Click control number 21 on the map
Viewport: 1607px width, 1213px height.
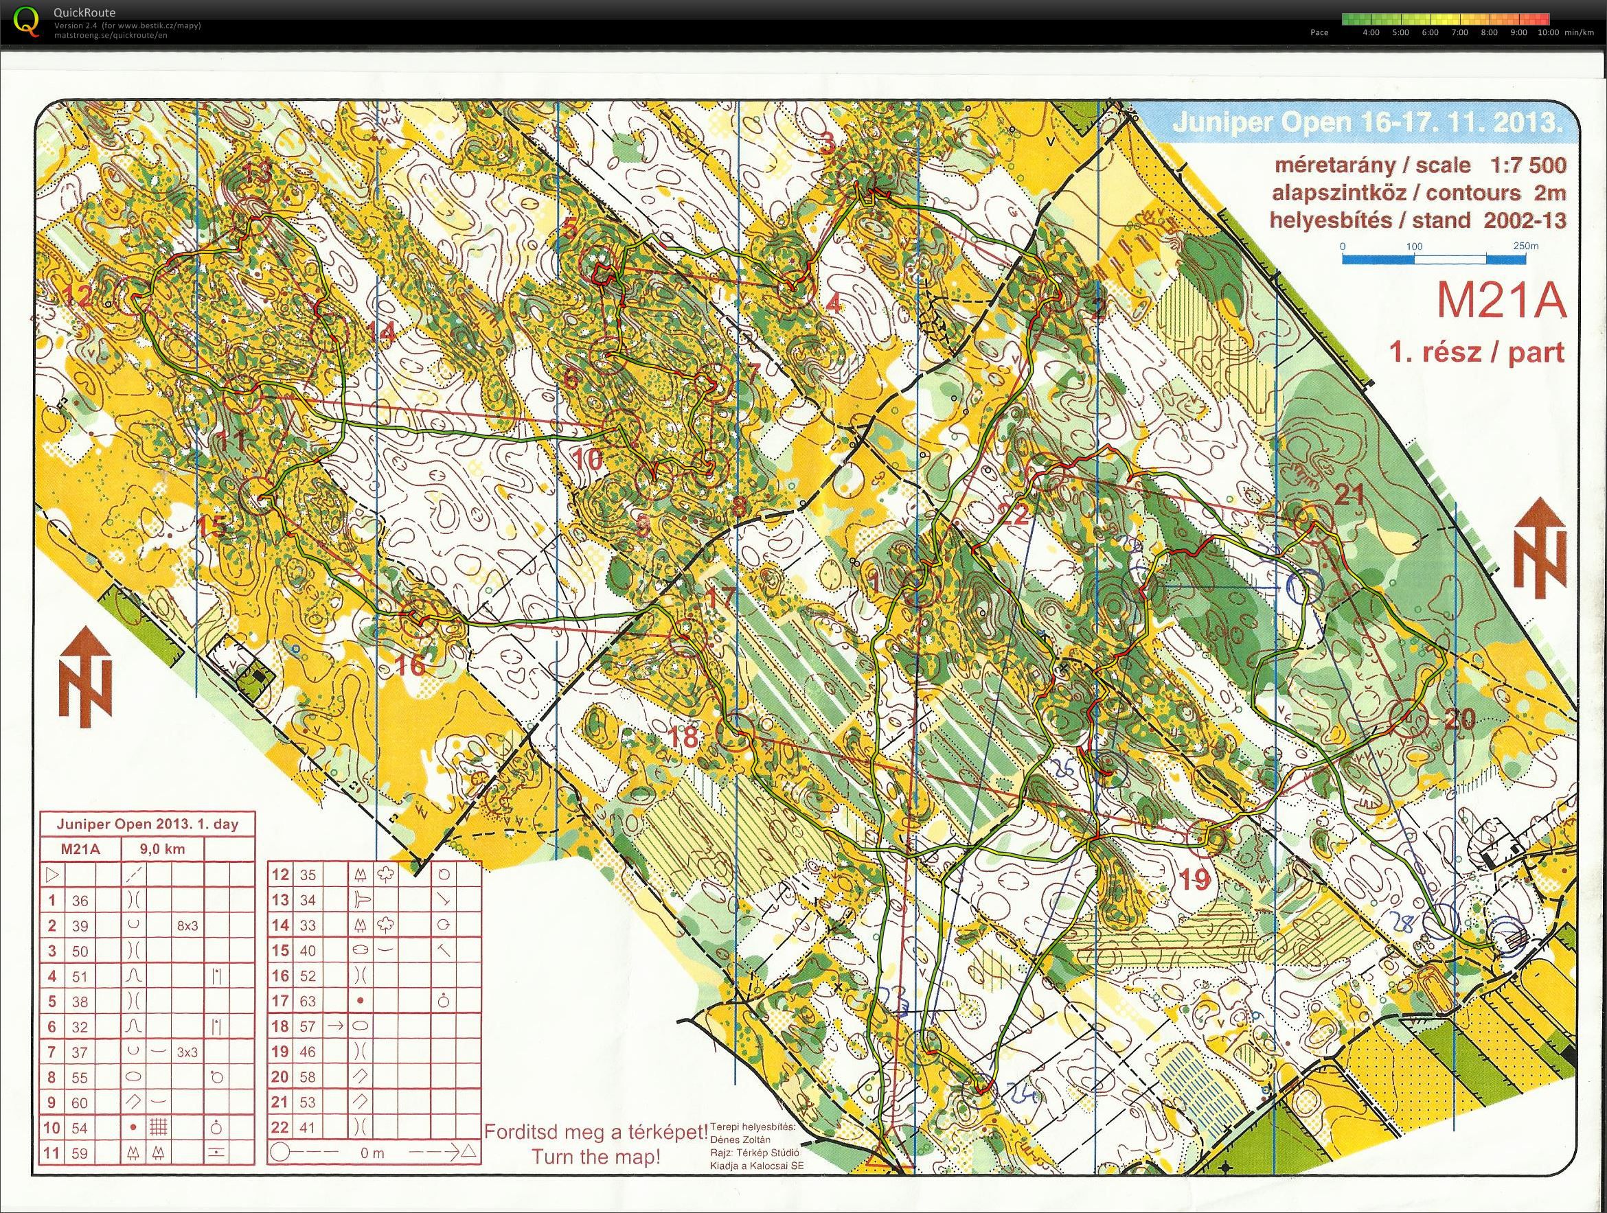point(1350,495)
